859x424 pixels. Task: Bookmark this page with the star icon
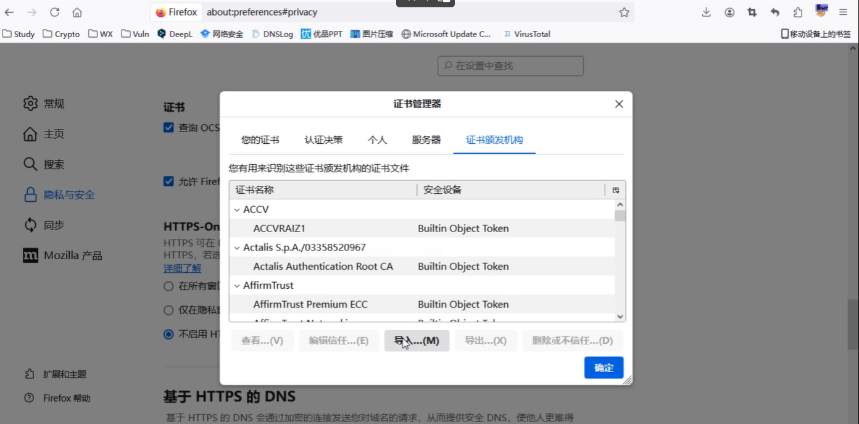click(x=624, y=12)
